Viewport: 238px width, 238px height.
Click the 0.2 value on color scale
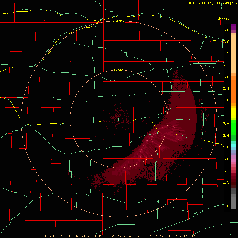[x=226, y=171]
